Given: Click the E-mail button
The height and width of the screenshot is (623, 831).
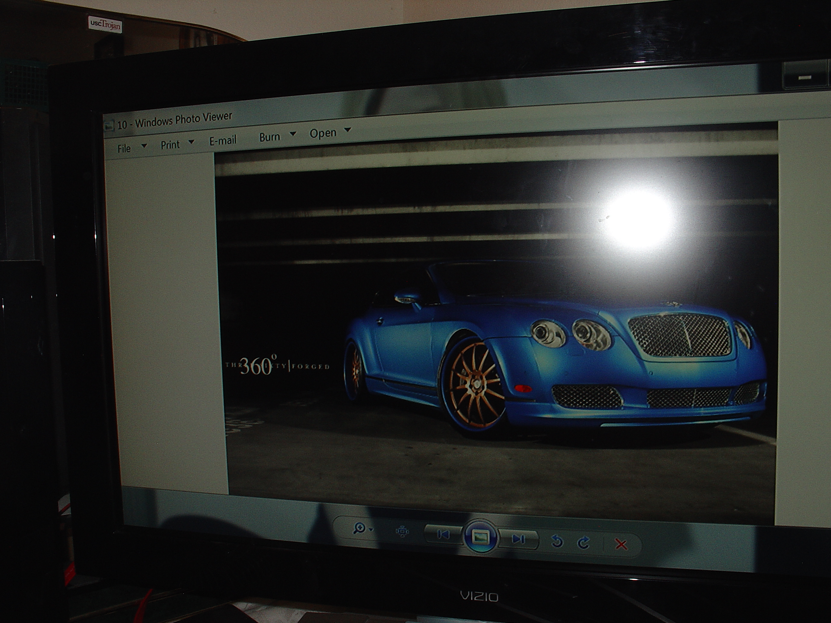Looking at the screenshot, I should 223,141.
